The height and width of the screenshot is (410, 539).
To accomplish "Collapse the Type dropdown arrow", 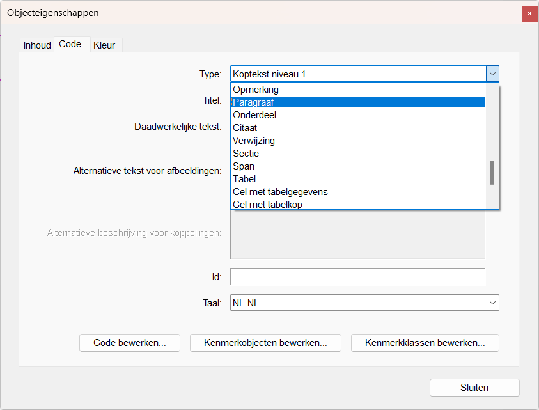I will [492, 74].
